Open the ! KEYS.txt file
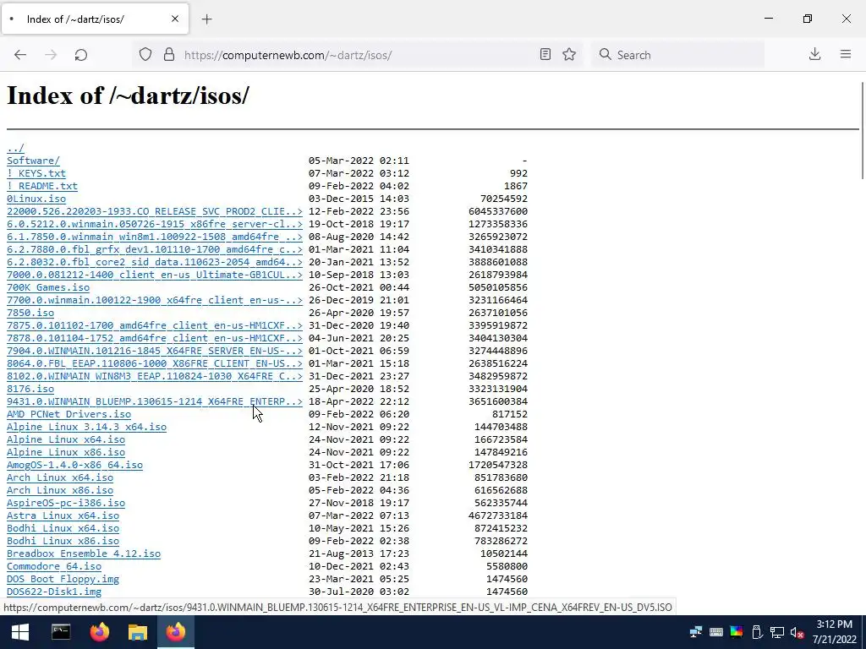 tap(36, 173)
